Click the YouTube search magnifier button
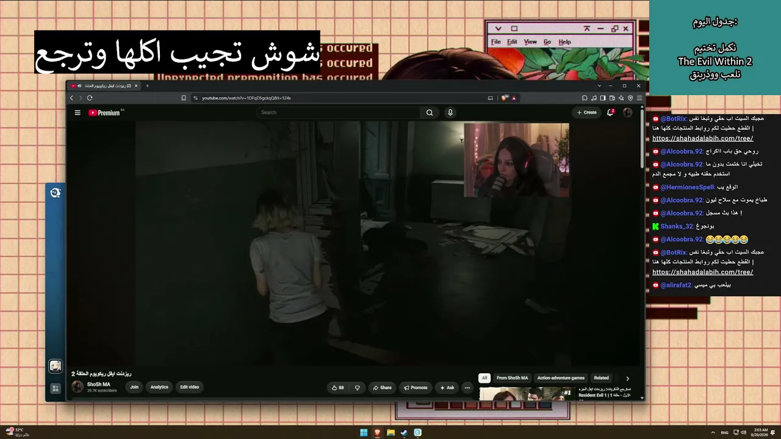 point(430,113)
